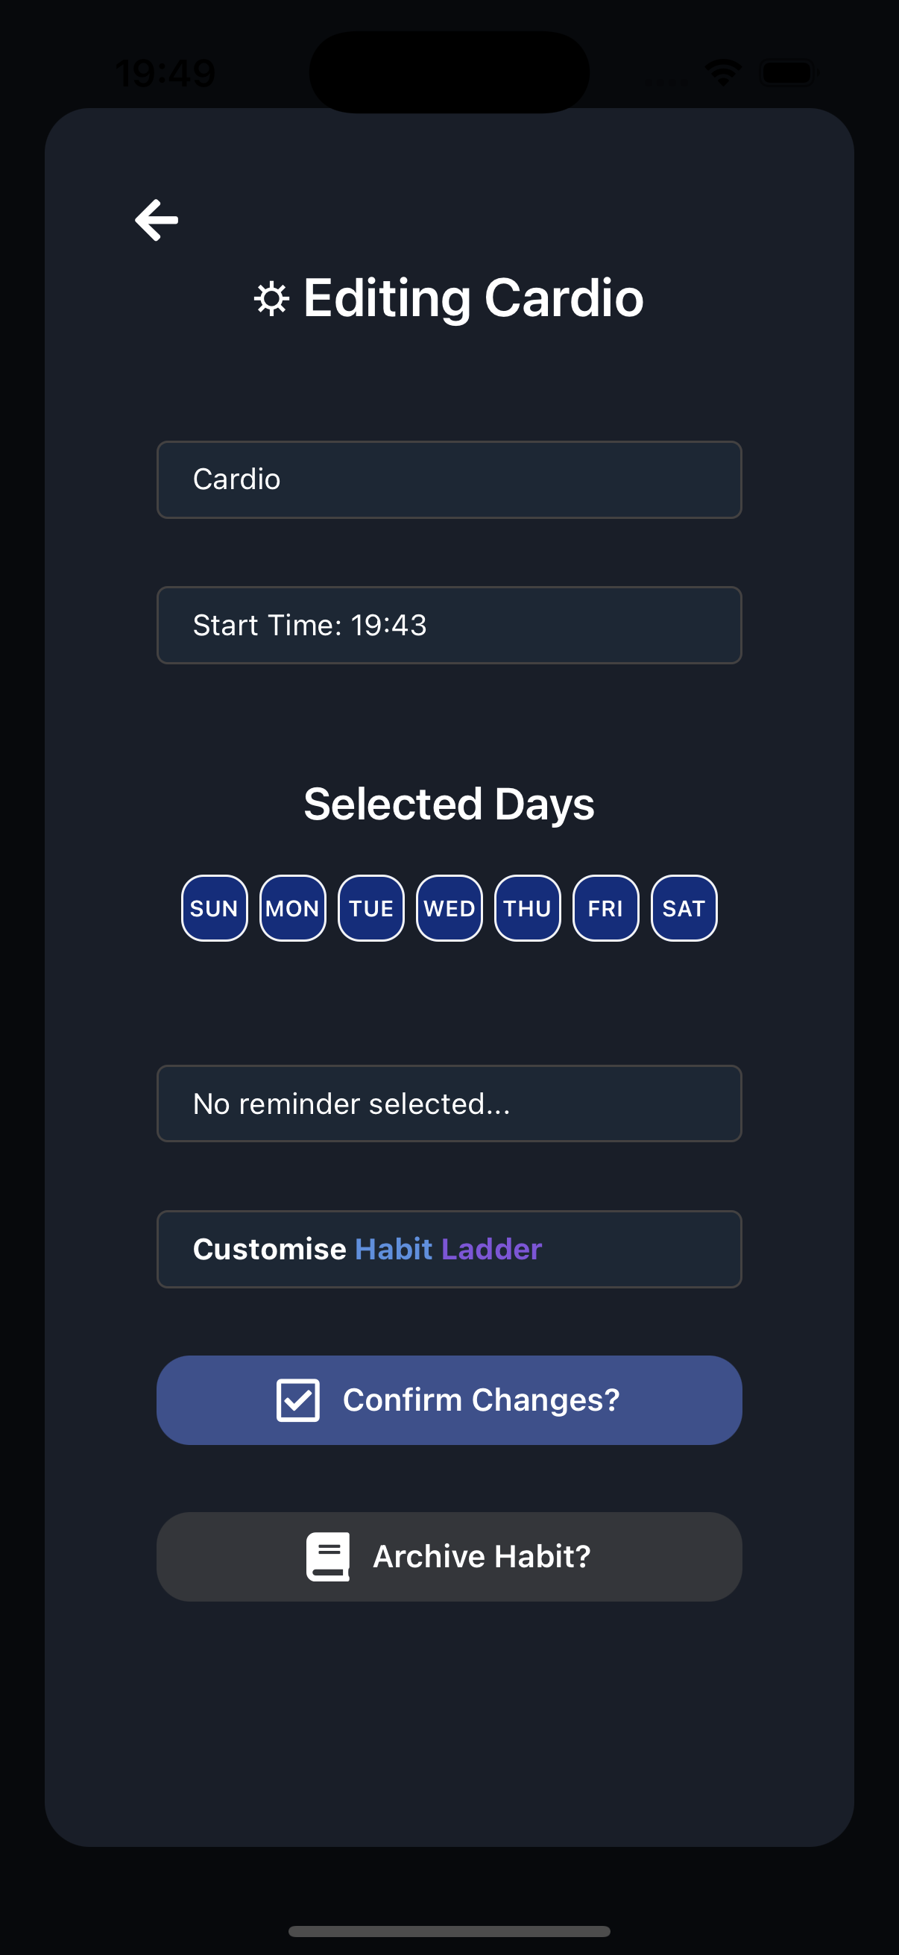Deselect the THU day

tap(526, 908)
